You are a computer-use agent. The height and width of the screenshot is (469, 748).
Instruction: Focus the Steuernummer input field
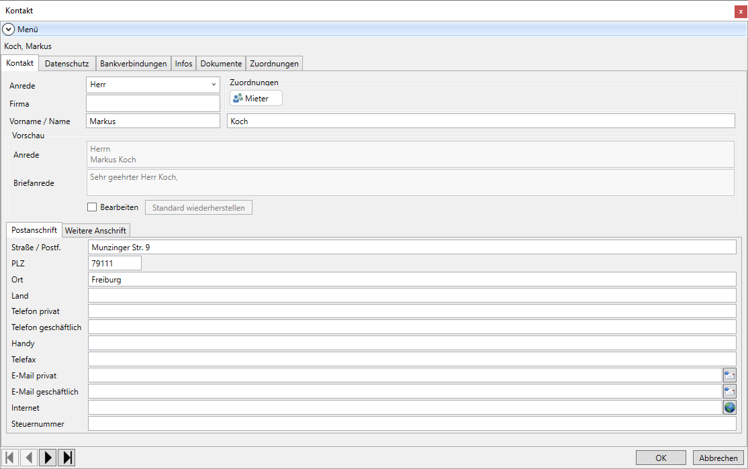point(412,423)
